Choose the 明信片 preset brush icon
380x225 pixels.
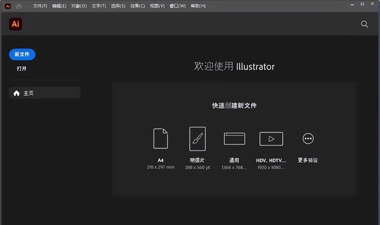[197, 139]
